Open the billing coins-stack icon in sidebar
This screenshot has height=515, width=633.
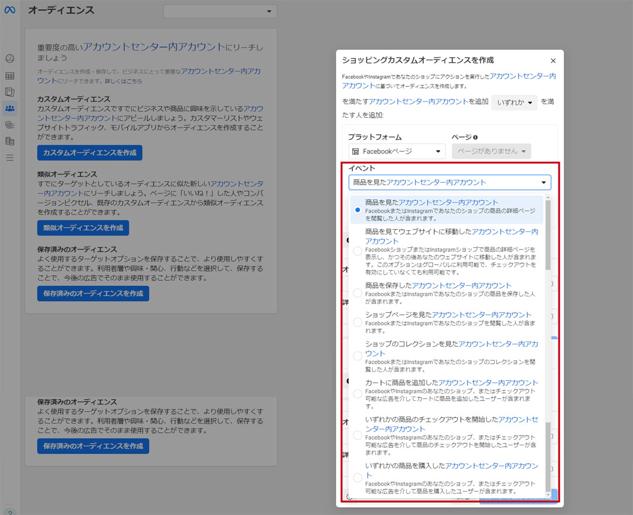pos(10,141)
